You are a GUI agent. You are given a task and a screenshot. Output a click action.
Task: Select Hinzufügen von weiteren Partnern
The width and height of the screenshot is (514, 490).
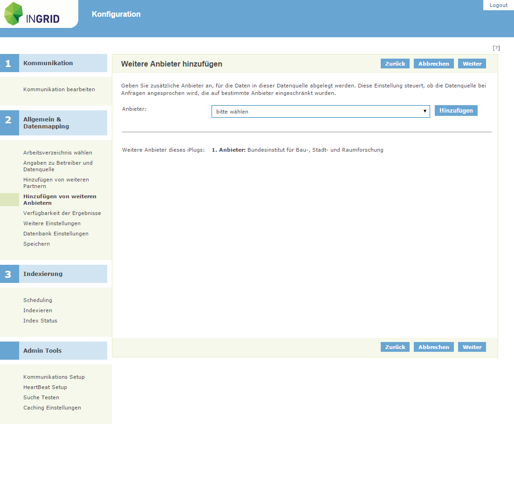tap(56, 183)
